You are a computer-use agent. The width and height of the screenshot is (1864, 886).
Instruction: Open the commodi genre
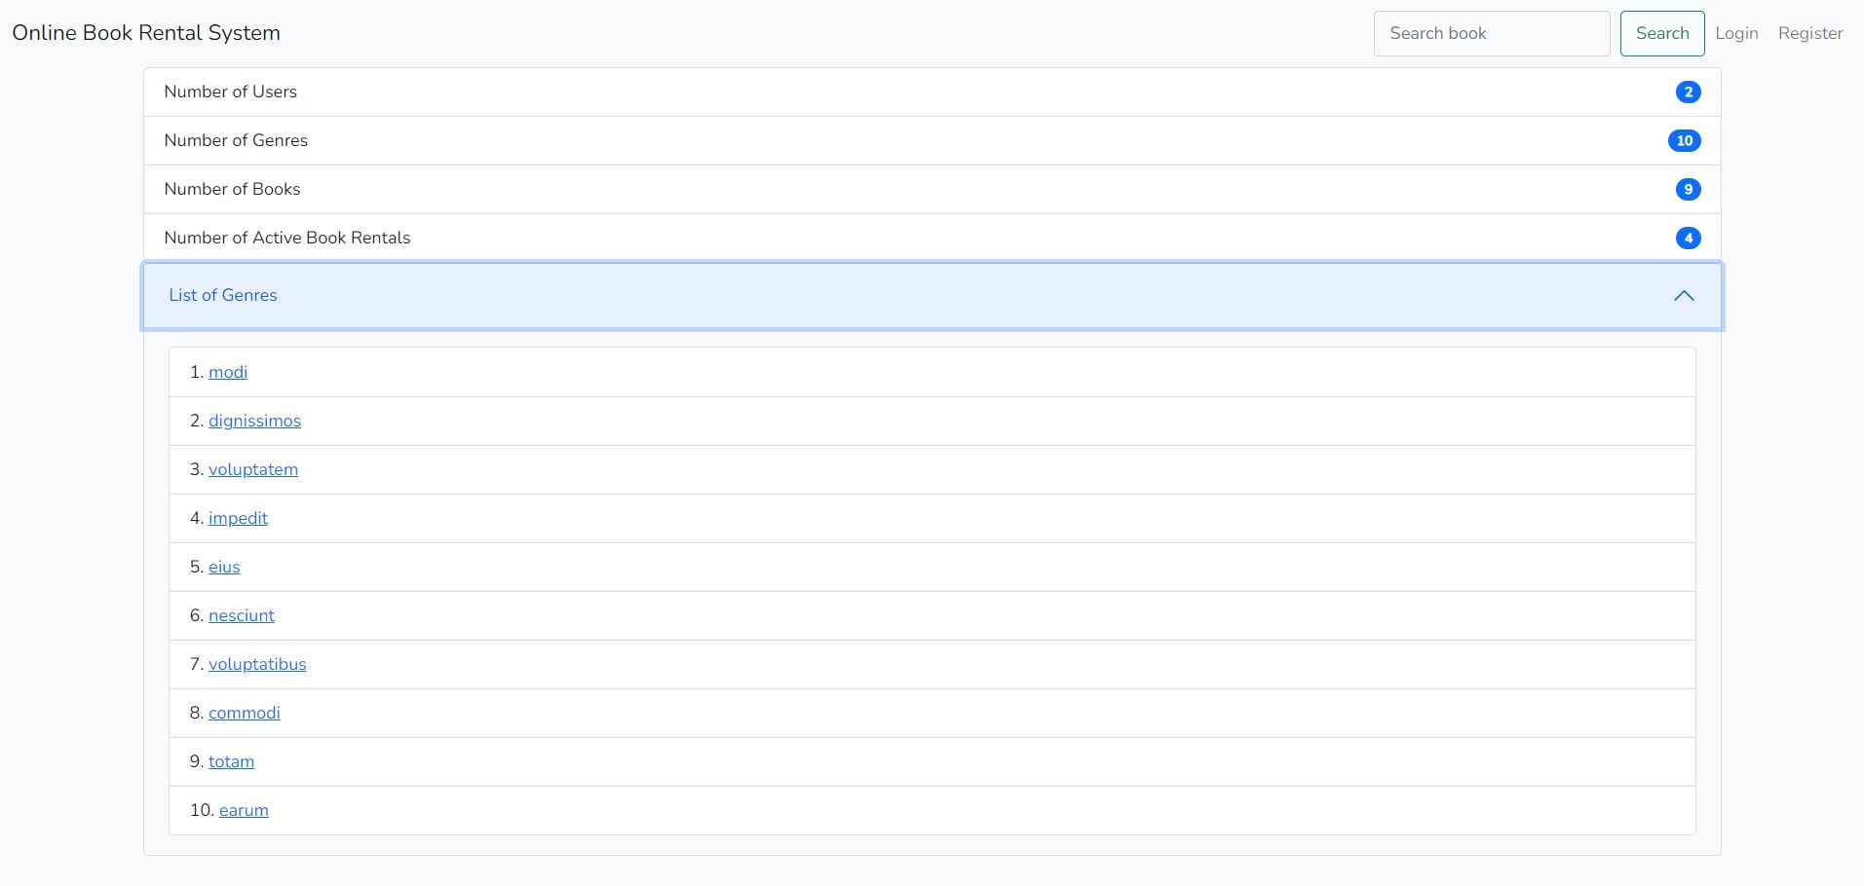(244, 713)
